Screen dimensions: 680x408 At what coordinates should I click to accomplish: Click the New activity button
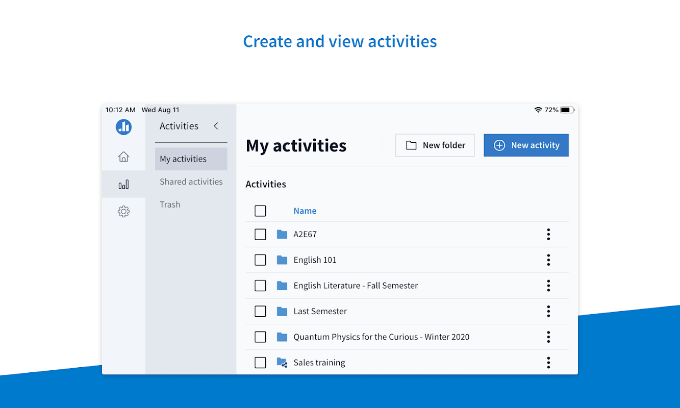point(526,145)
